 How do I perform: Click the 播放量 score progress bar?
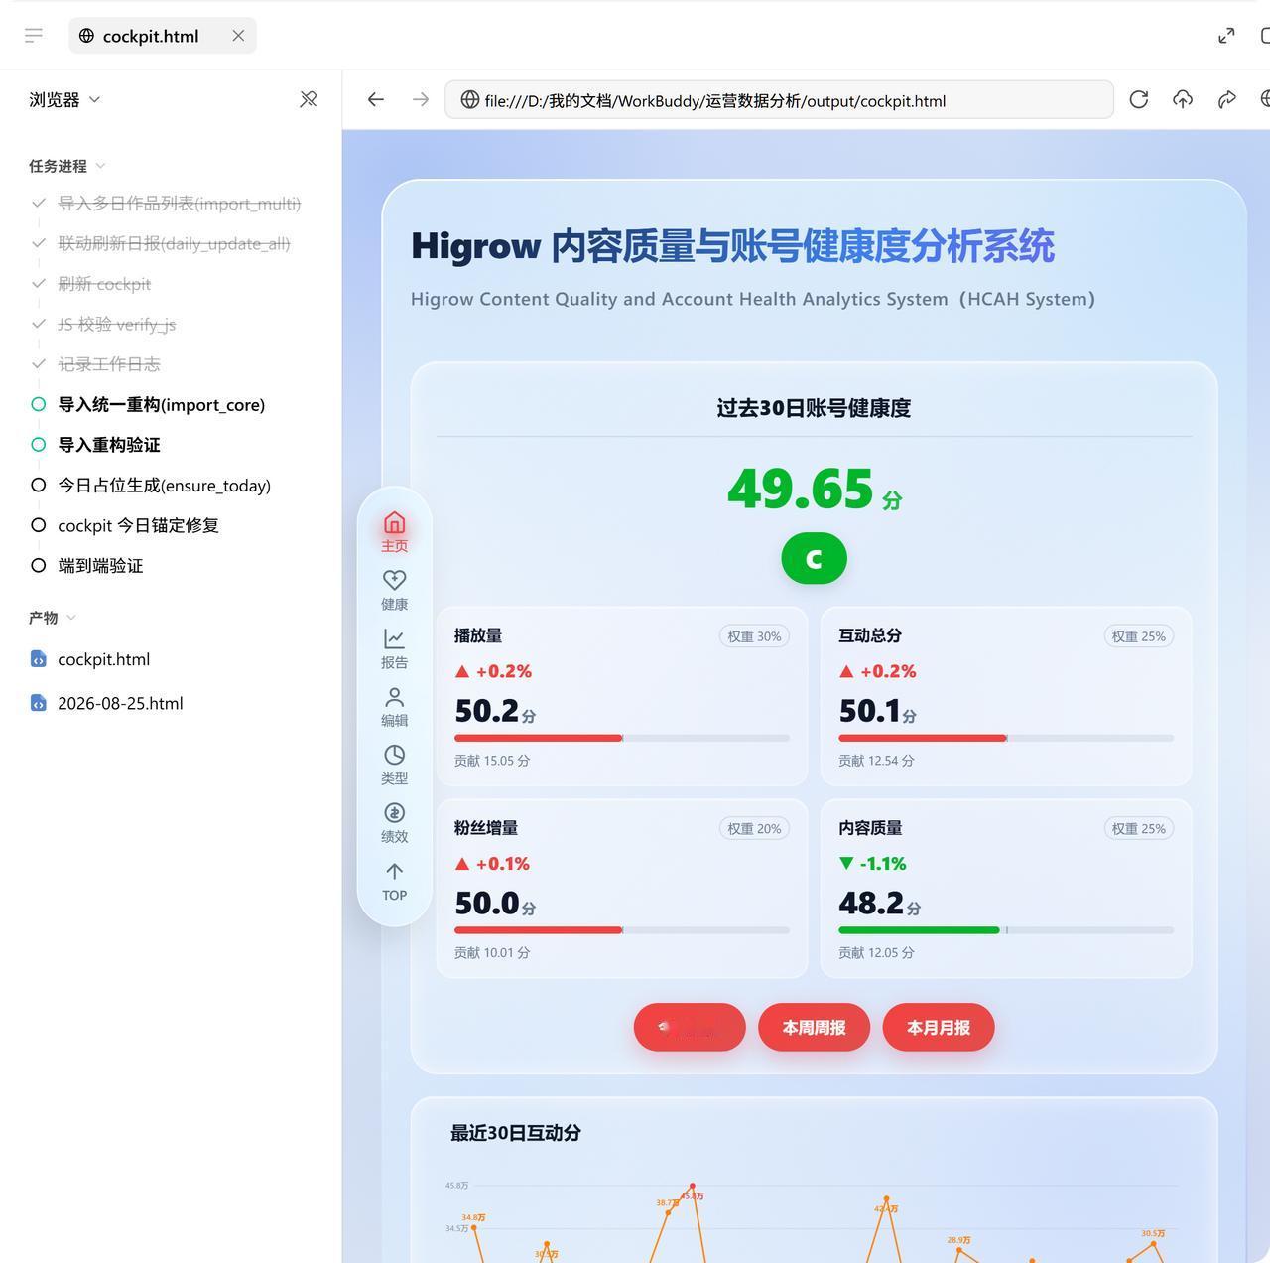(622, 738)
